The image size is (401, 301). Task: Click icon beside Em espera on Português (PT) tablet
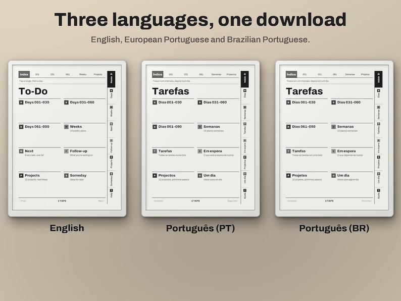click(x=200, y=151)
